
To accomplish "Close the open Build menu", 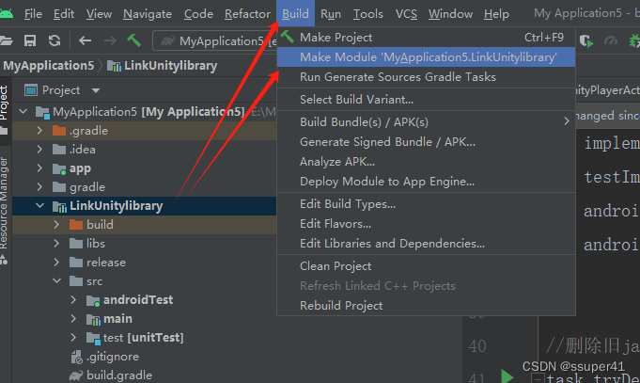I will (x=295, y=13).
